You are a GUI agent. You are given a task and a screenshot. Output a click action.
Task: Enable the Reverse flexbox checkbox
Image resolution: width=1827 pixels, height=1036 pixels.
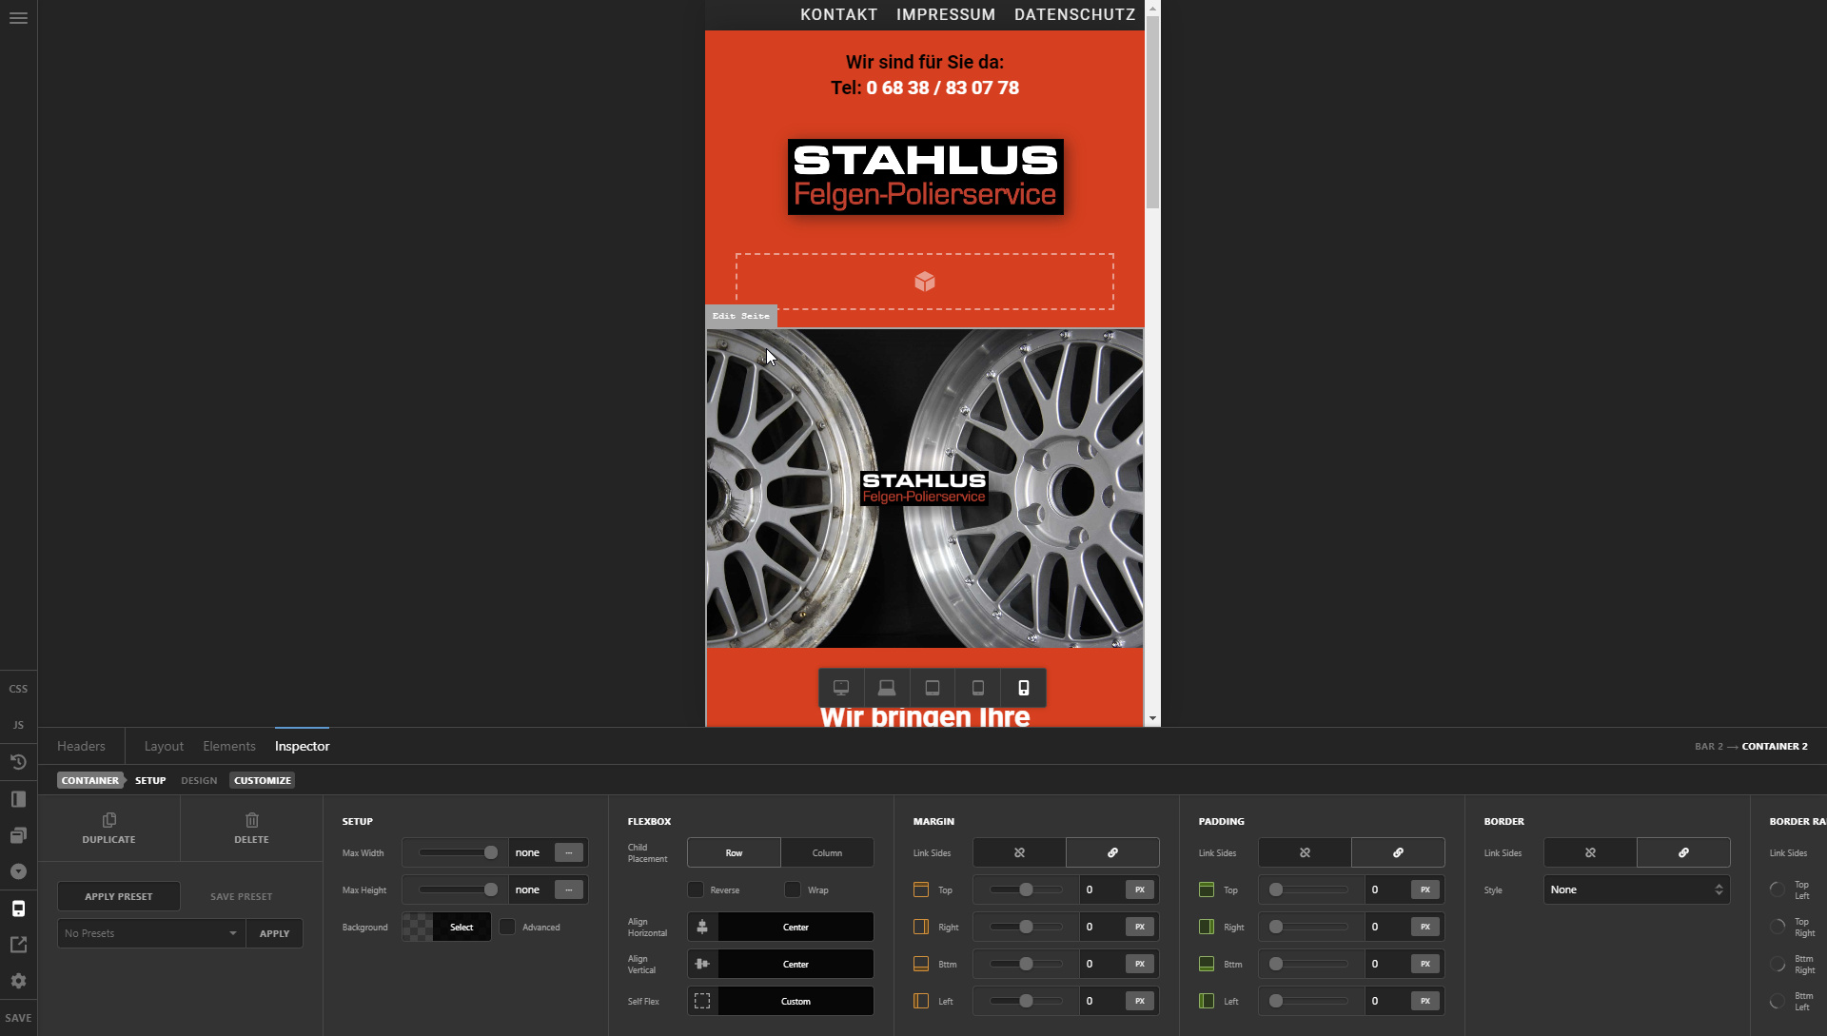click(696, 889)
